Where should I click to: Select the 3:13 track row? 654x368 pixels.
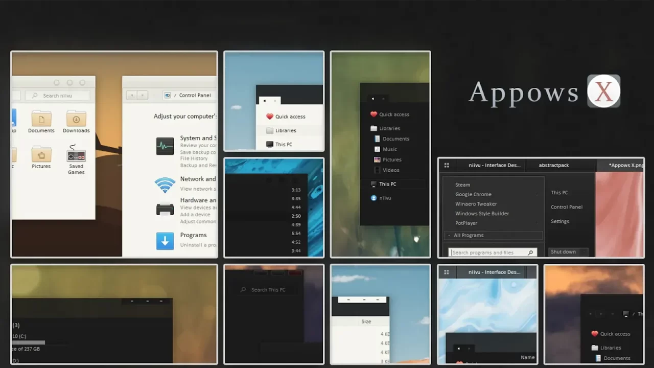pos(267,190)
